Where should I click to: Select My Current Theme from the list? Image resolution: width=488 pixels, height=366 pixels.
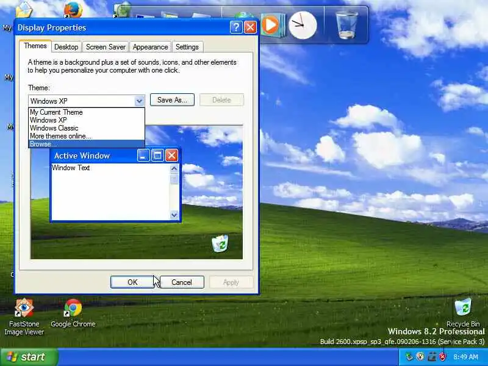(x=86, y=112)
